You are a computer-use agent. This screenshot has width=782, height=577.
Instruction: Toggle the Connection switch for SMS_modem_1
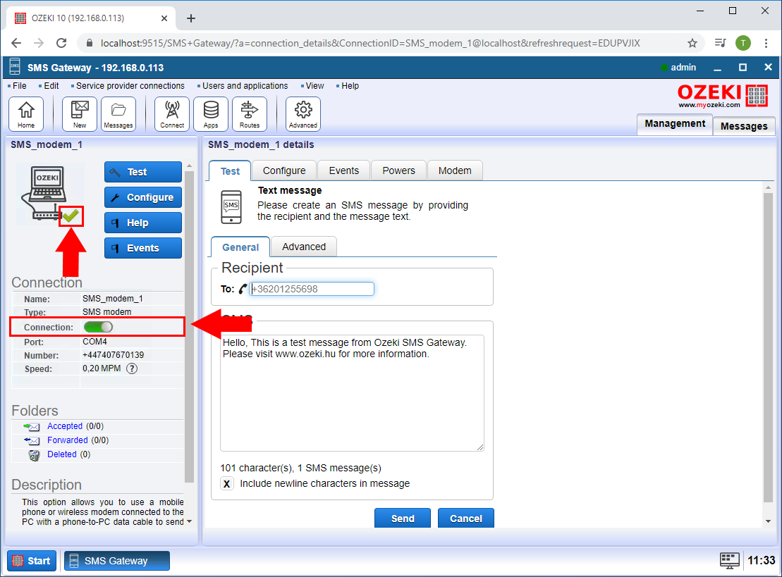click(97, 326)
